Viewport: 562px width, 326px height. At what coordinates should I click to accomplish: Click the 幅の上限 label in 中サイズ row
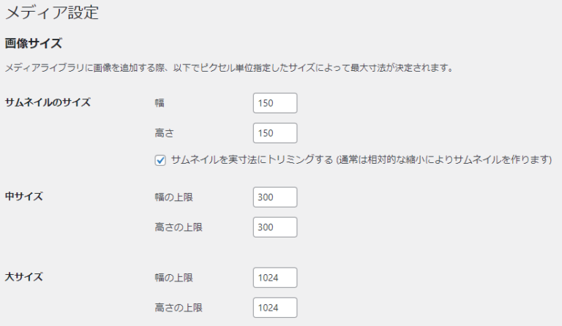click(173, 197)
